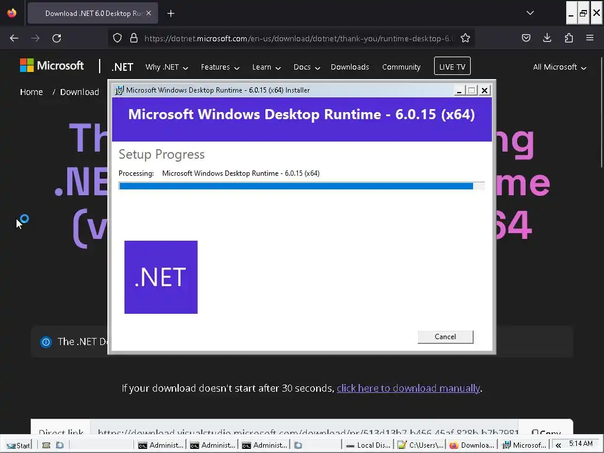Expand the Docs menu

(307, 67)
